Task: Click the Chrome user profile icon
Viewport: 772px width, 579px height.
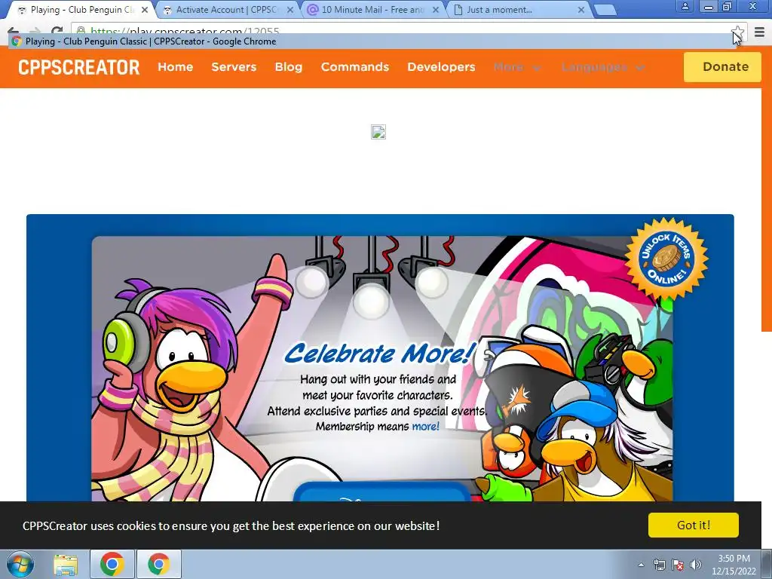Action: (x=685, y=6)
